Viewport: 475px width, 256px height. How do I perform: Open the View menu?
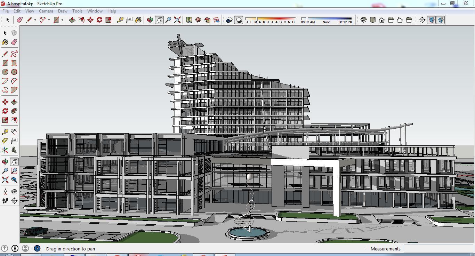click(30, 11)
